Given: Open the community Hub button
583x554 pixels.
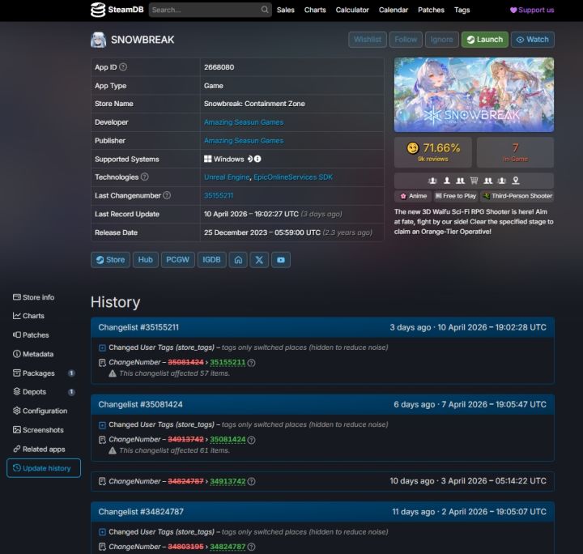Looking at the screenshot, I should pyautogui.click(x=146, y=259).
